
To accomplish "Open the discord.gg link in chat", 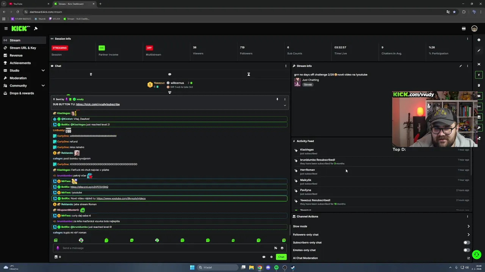I will click(x=89, y=187).
